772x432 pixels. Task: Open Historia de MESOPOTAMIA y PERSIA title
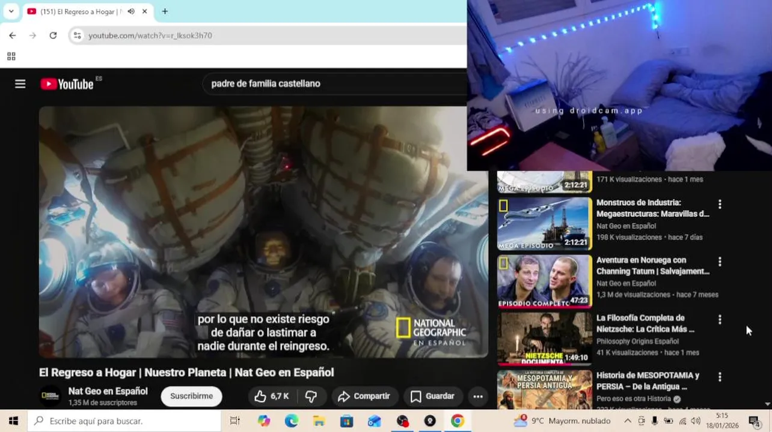click(x=648, y=381)
